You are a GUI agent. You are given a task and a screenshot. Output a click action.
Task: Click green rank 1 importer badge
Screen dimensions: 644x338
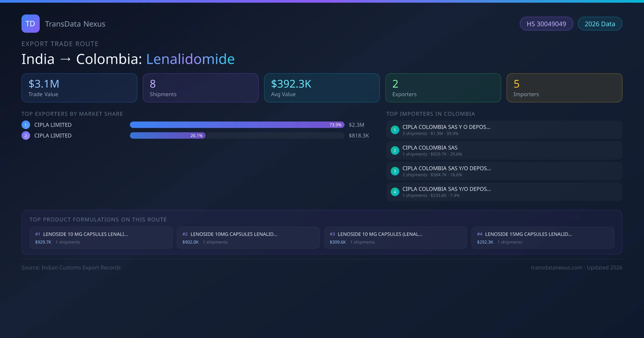click(x=395, y=130)
